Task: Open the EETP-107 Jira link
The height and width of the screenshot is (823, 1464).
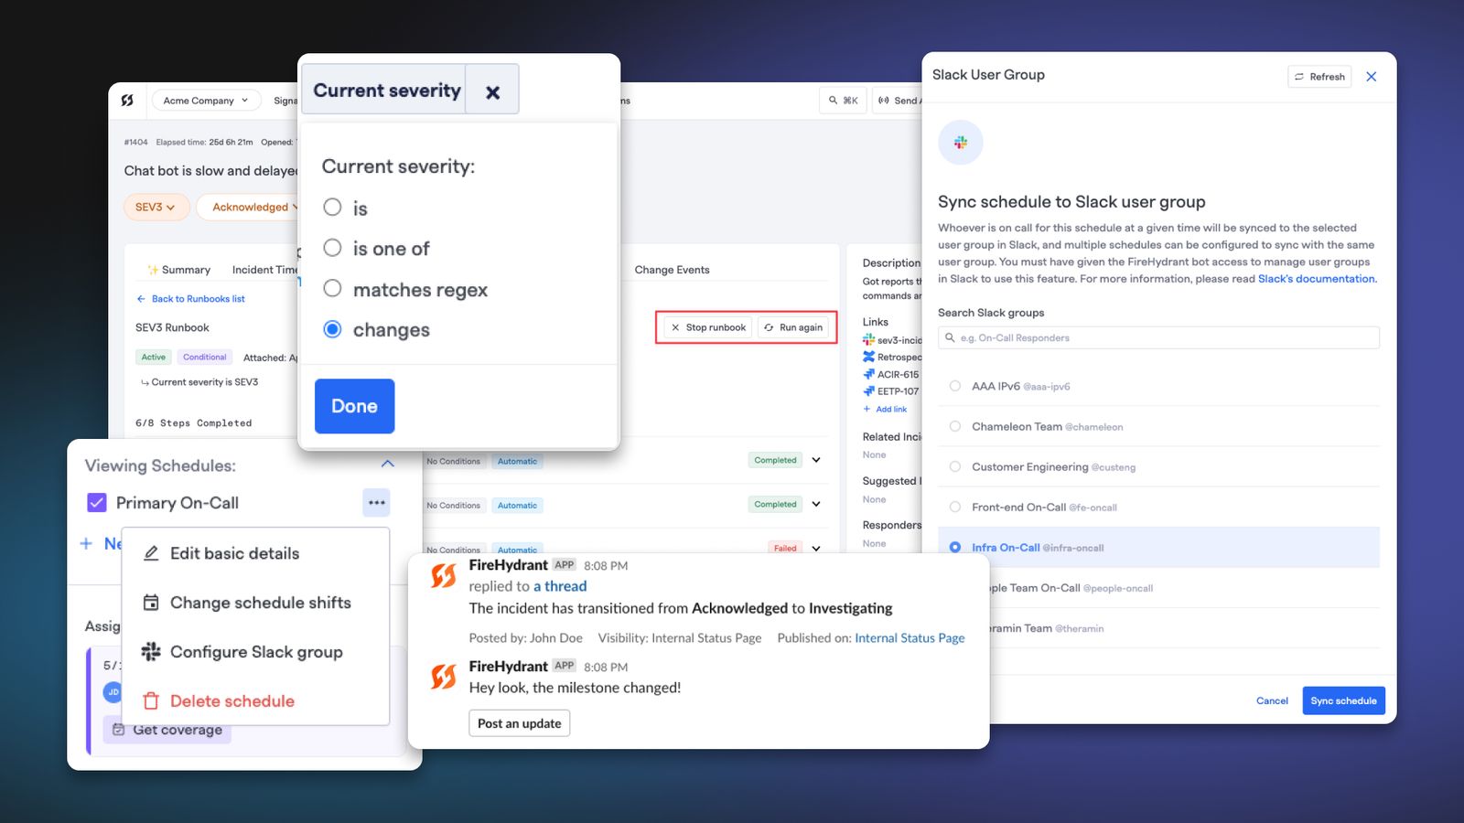Action: click(890, 390)
